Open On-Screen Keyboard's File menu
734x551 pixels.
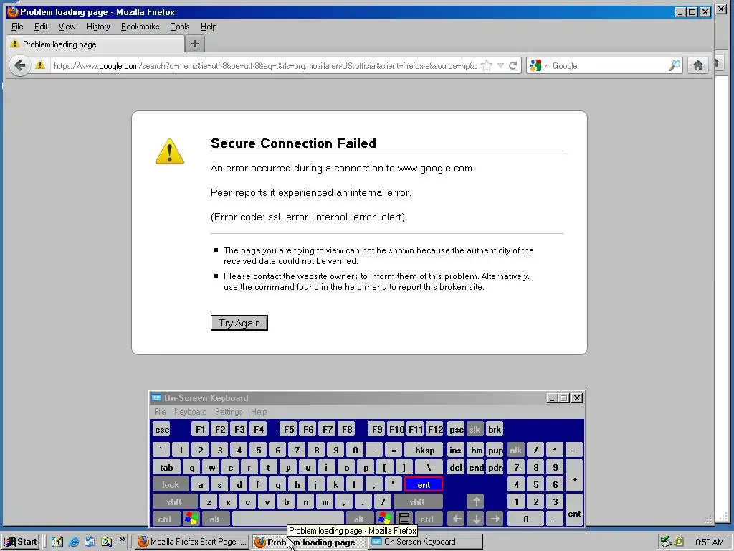point(160,411)
